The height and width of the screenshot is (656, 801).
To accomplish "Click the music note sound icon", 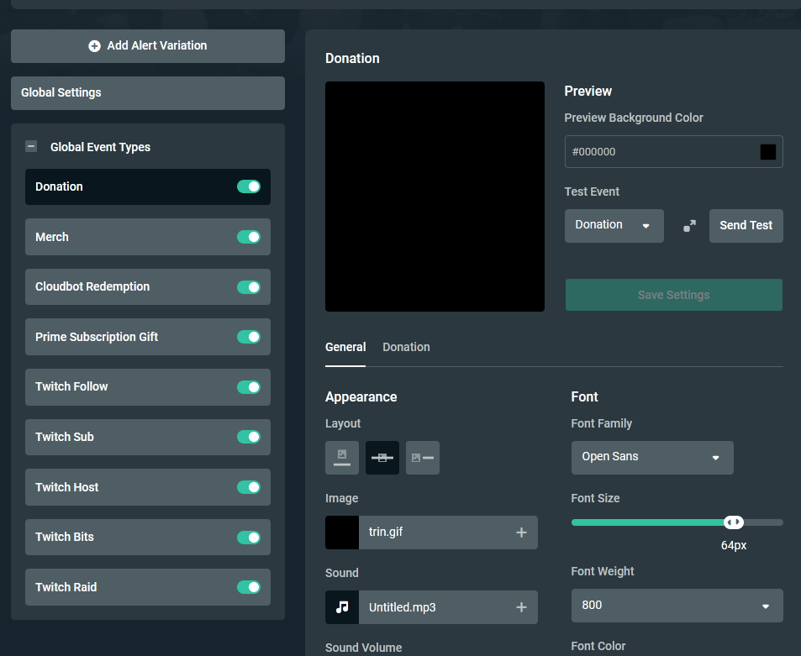I will pos(342,607).
